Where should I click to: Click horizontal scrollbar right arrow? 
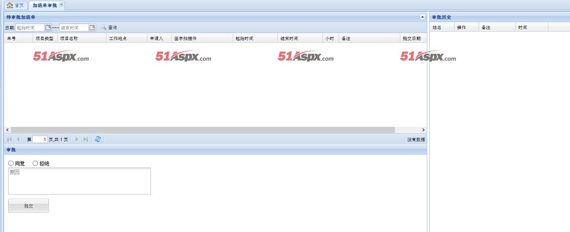coord(423,130)
